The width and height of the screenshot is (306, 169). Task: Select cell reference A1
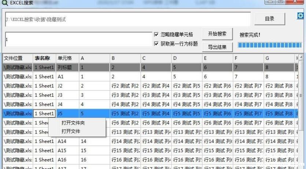(67, 77)
